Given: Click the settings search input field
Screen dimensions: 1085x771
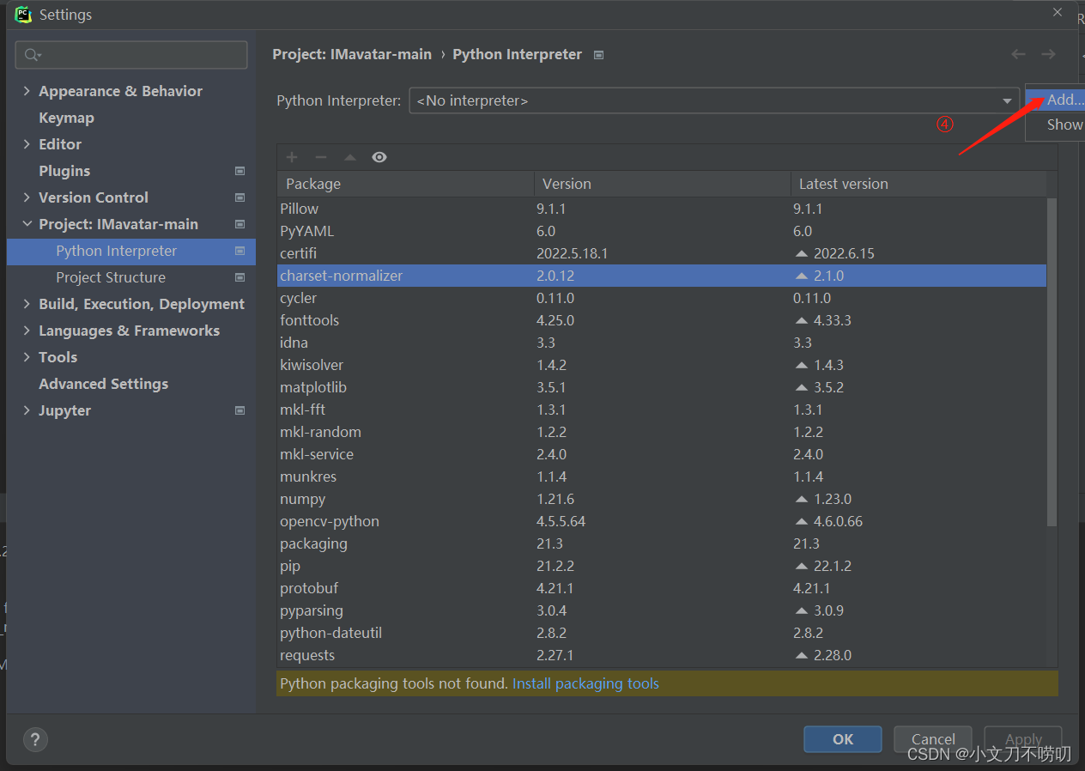Looking at the screenshot, I should pos(131,55).
